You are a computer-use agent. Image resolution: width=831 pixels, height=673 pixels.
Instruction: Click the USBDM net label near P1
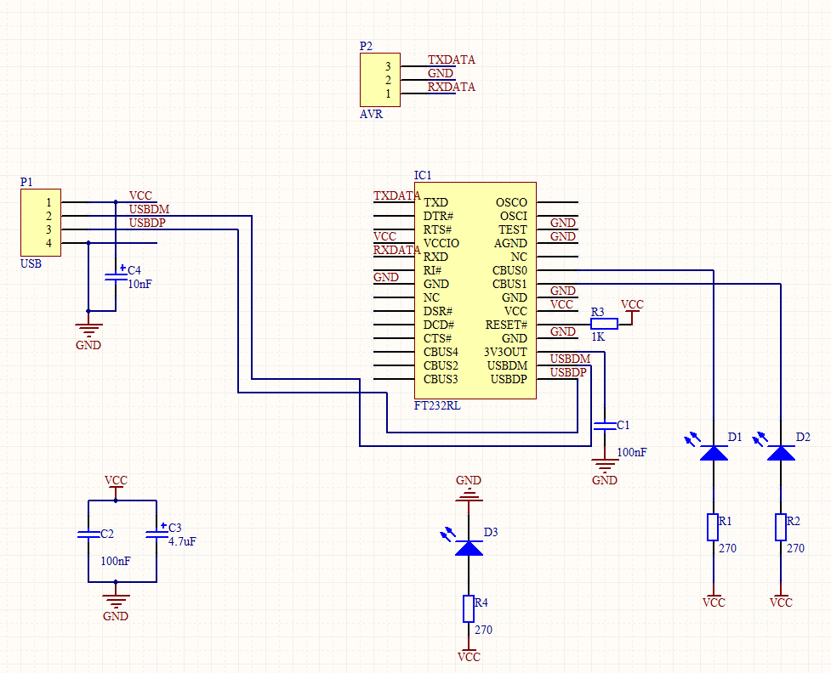pos(149,209)
